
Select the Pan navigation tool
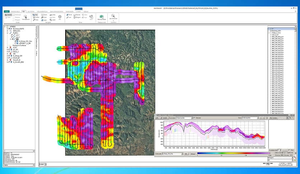(x=35, y=15)
